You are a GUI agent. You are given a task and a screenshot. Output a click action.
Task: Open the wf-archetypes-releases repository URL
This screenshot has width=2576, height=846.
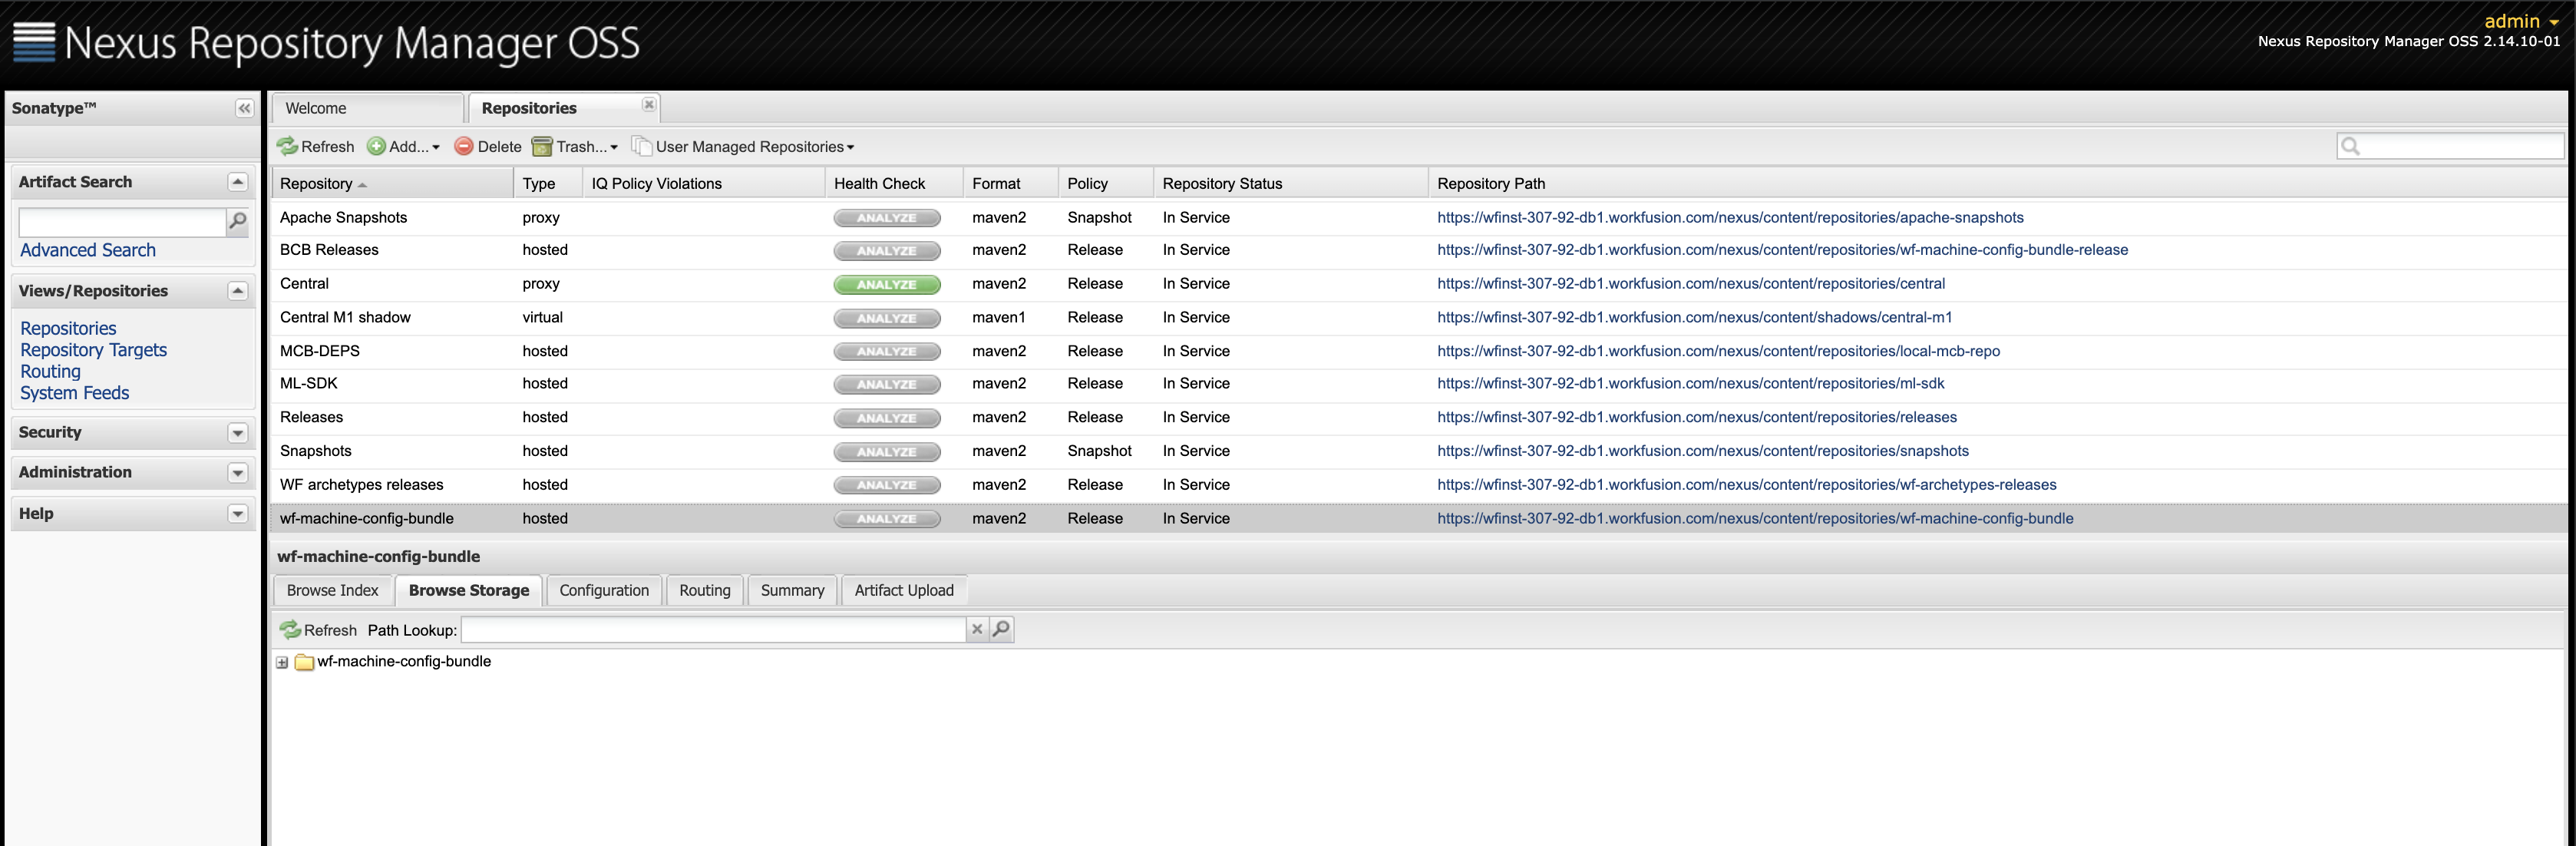point(1747,485)
